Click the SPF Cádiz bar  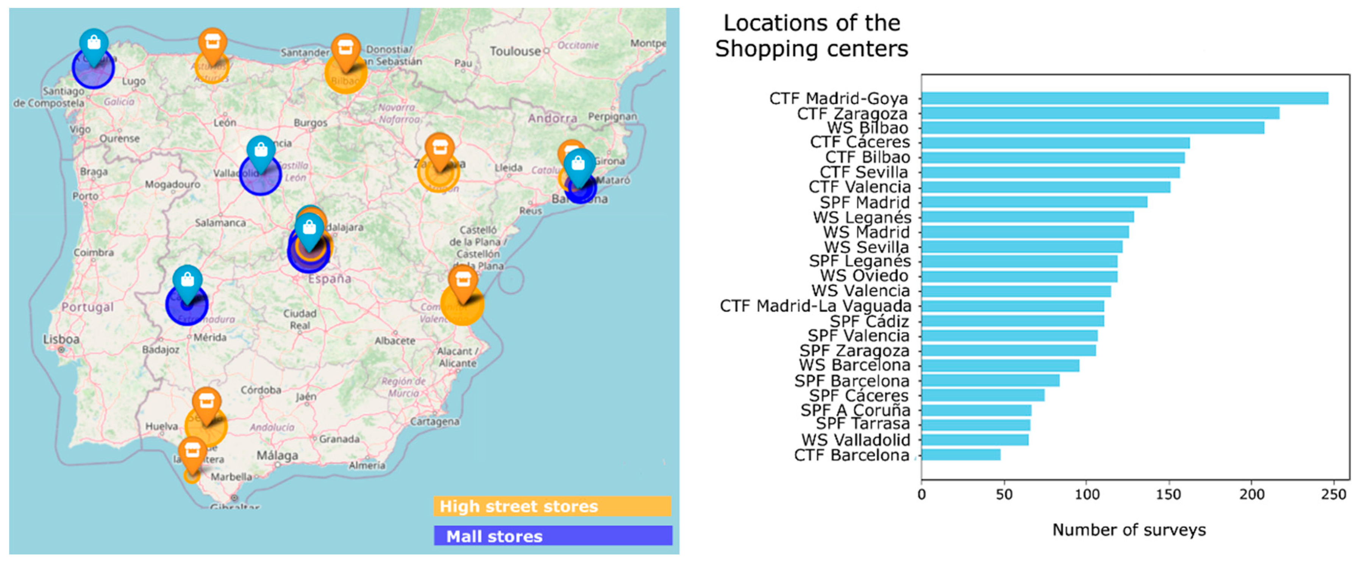(1012, 320)
